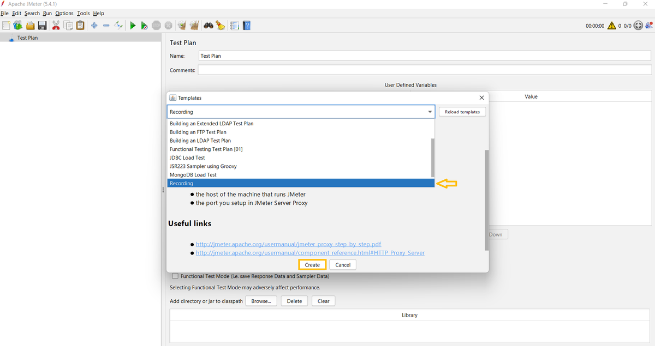The image size is (655, 346).
Task: Click the Create button
Action: point(312,265)
